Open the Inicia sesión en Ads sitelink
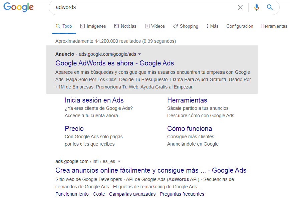 94,100
